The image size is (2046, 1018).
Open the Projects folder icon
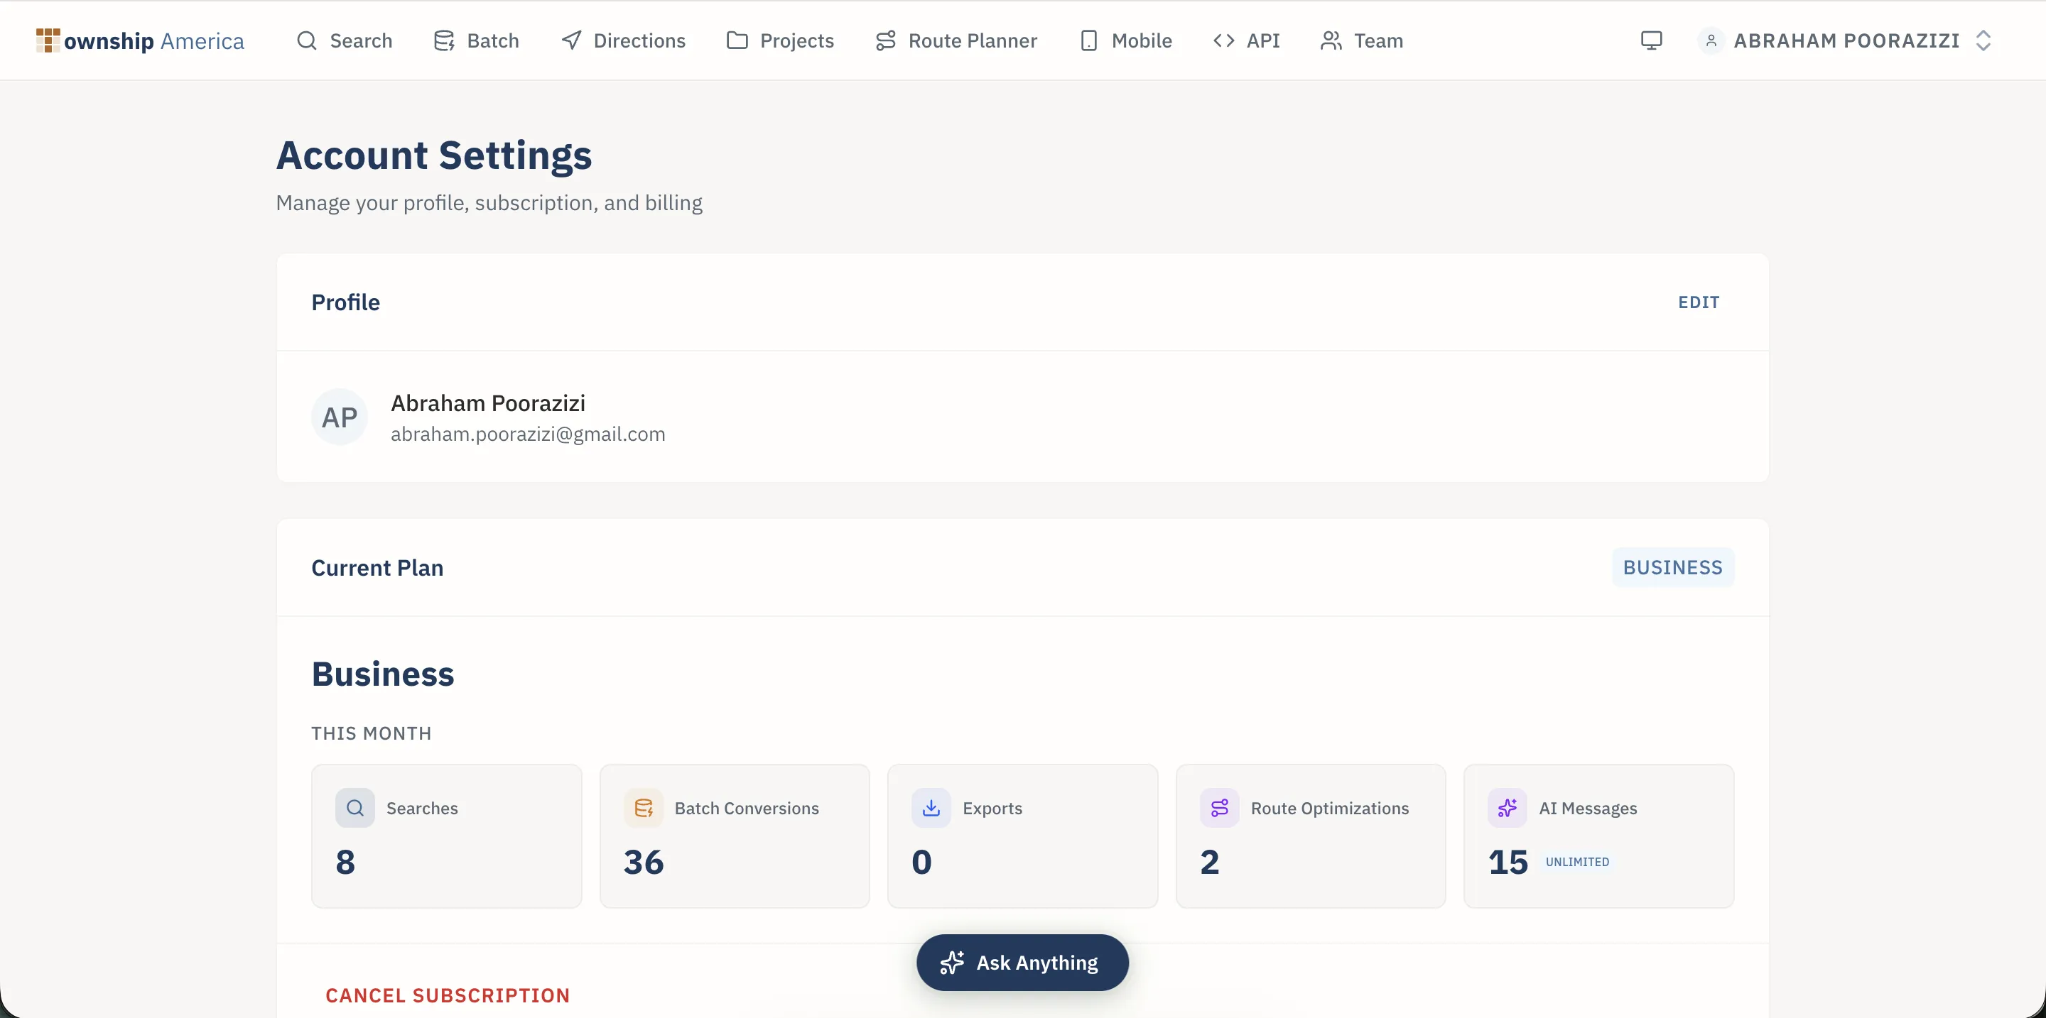737,40
